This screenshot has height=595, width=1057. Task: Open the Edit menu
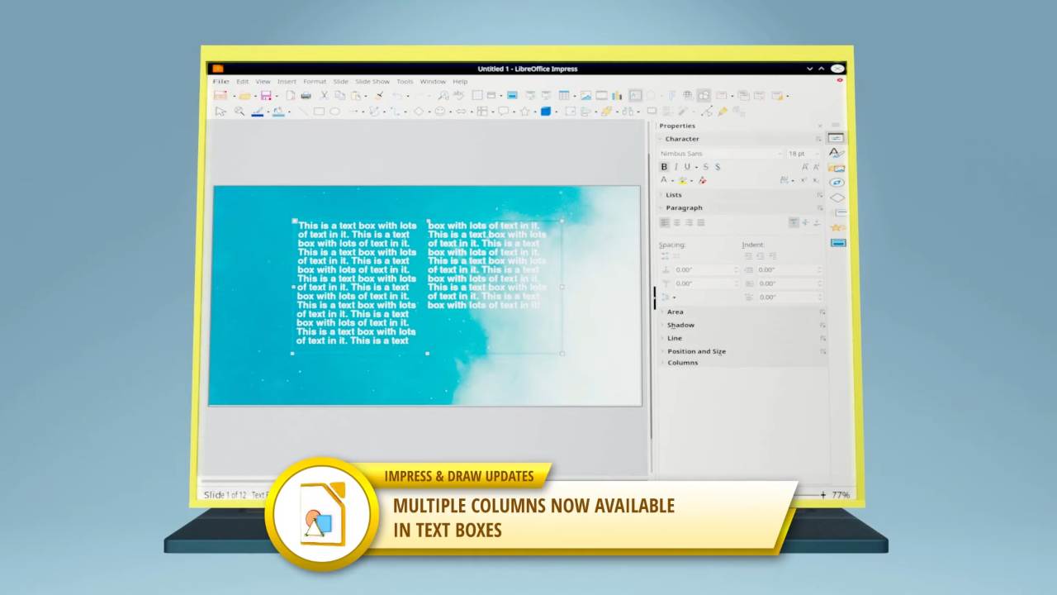coord(242,82)
